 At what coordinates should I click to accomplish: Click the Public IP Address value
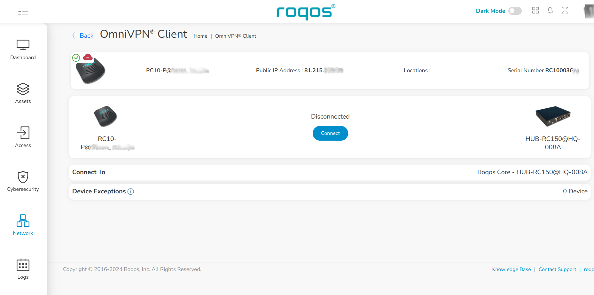click(324, 70)
